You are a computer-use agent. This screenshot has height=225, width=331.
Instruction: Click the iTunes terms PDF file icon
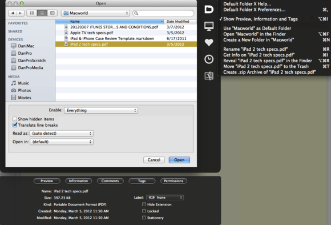(x=66, y=27)
